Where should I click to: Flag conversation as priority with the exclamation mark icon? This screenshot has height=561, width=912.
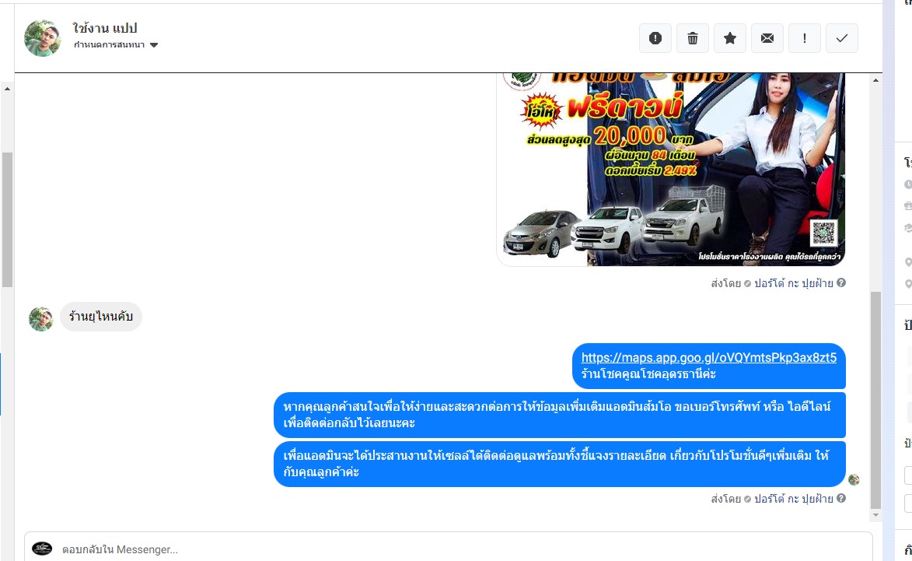pos(805,38)
